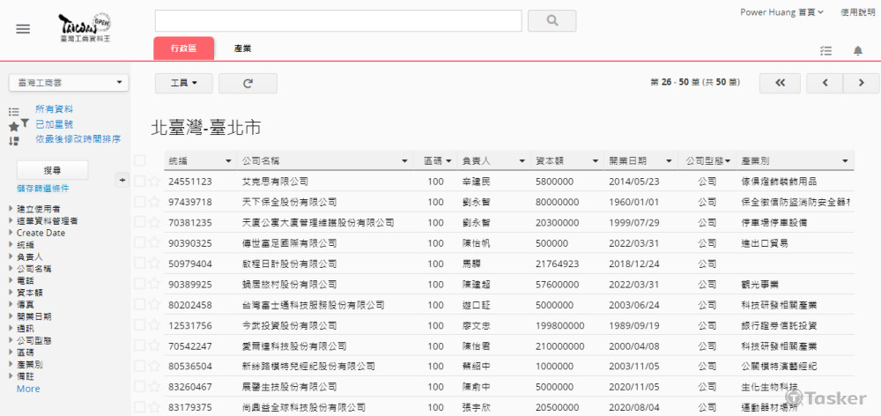Expand the 資本額 filter in sidebar

10,292
